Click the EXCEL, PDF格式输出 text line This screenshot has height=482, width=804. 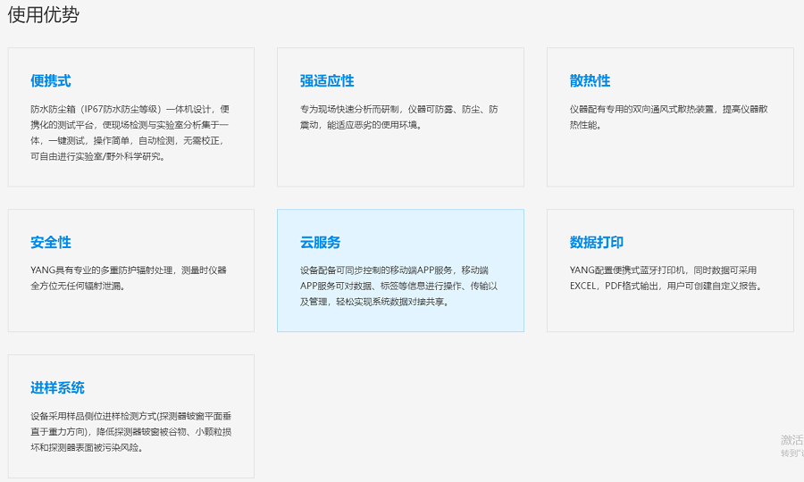pyautogui.click(x=666, y=287)
